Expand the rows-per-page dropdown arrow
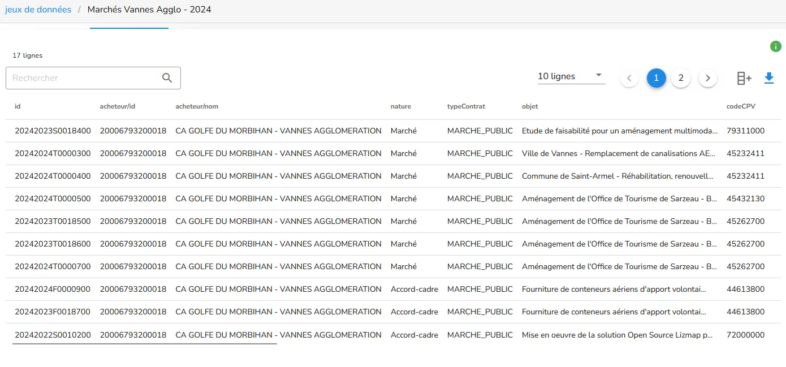Viewport: 786px width, 367px height. (x=599, y=76)
